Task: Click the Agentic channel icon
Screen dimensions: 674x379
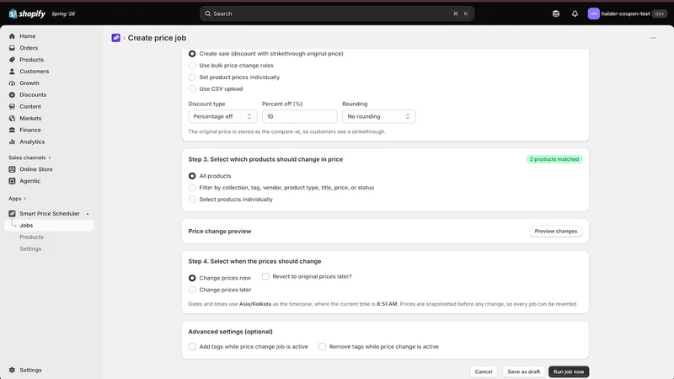Action: click(x=12, y=181)
